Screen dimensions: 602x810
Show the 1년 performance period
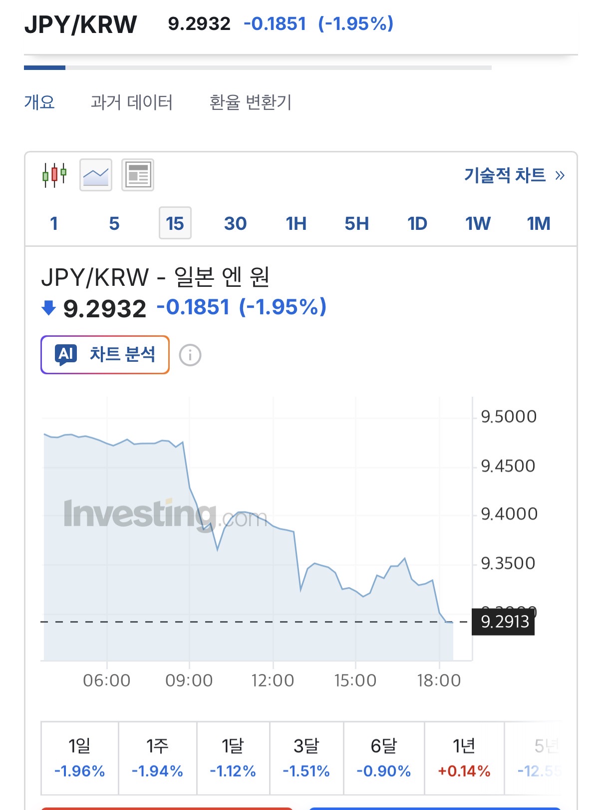(464, 758)
